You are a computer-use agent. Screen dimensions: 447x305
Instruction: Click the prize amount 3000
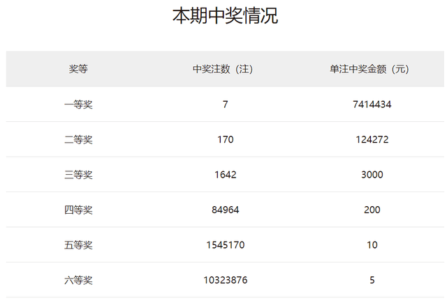tap(372, 175)
